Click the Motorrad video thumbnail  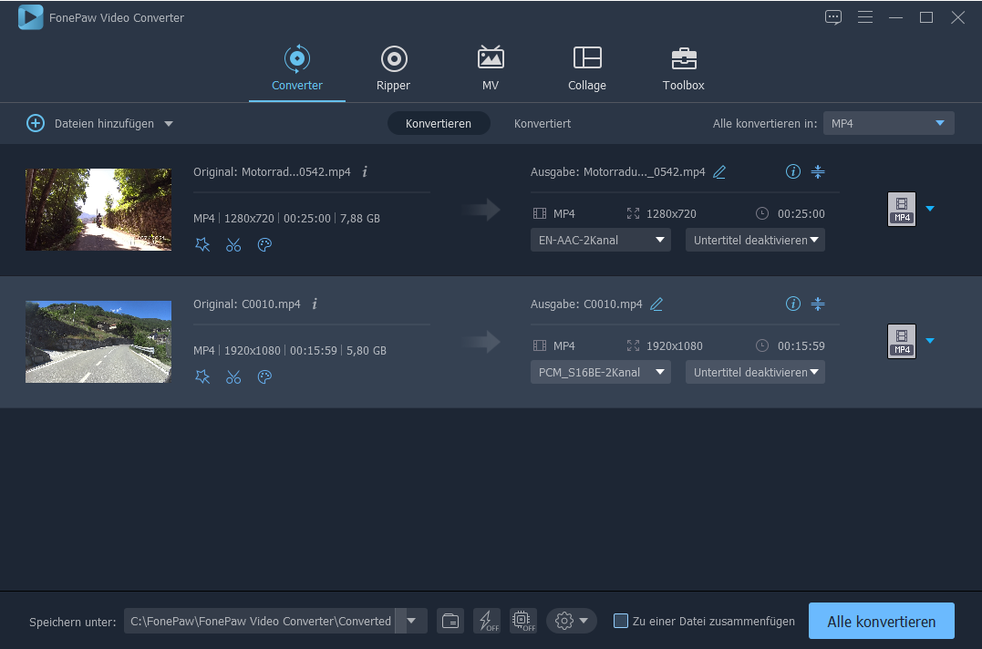(x=98, y=210)
